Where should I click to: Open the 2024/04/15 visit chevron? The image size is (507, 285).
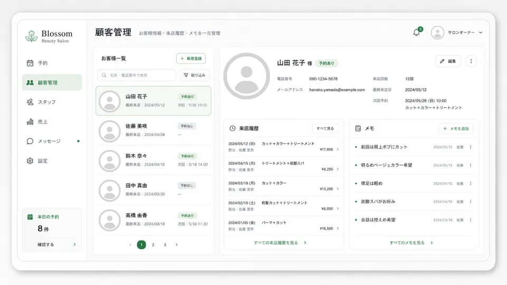click(337, 169)
